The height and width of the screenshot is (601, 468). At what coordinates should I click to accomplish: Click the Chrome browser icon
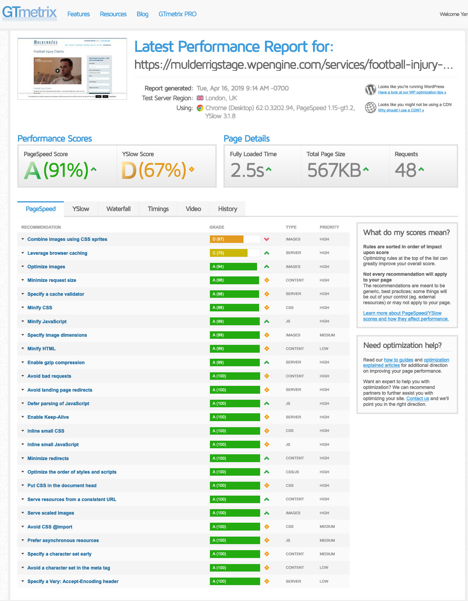pos(200,108)
